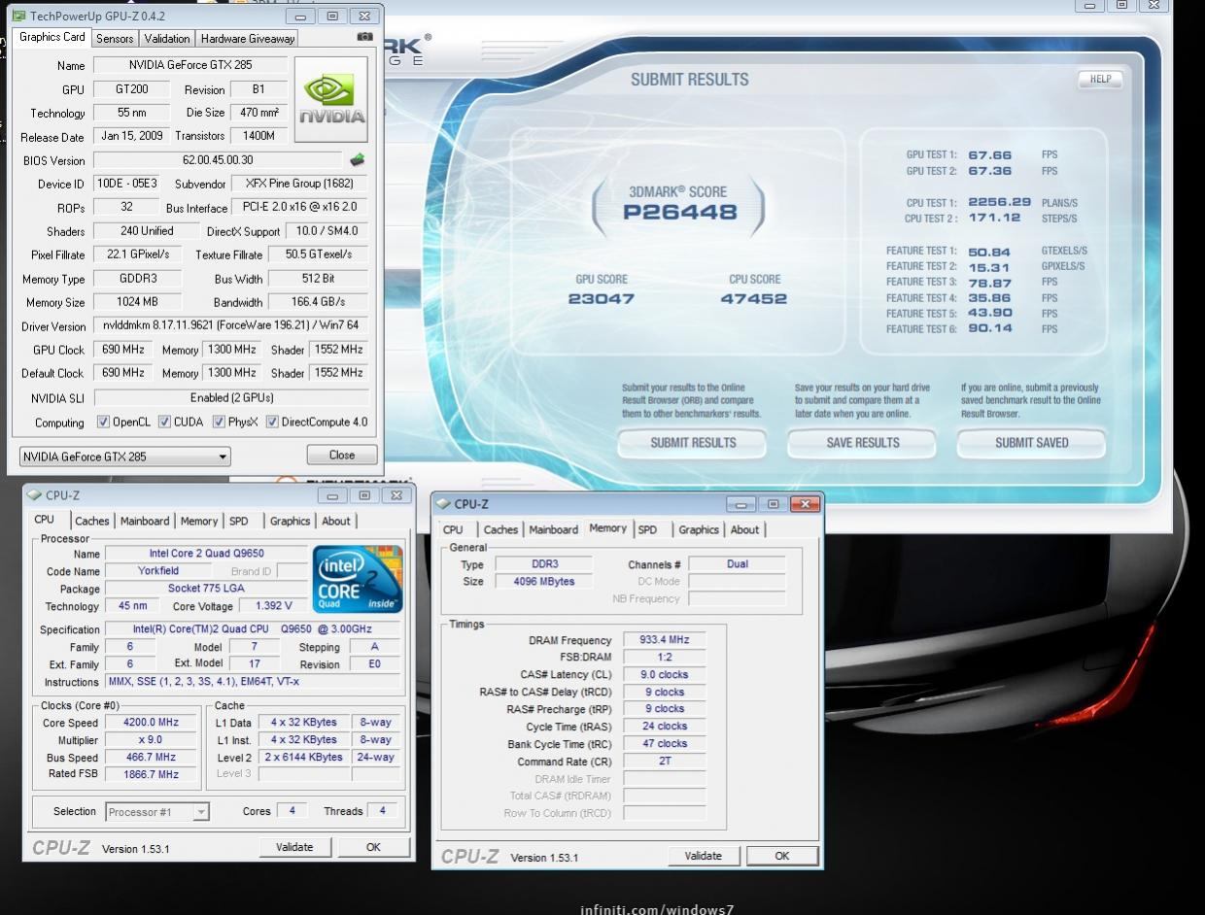Viewport: 1205px width, 915px height.
Task: Click GPU-Z title bar app icon
Action: point(19,17)
